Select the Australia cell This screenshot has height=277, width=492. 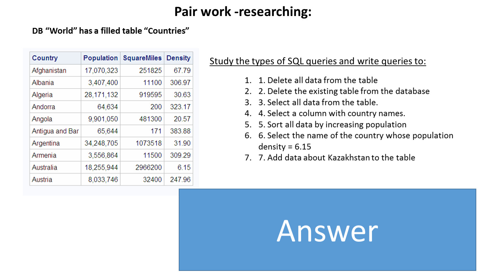click(x=55, y=168)
